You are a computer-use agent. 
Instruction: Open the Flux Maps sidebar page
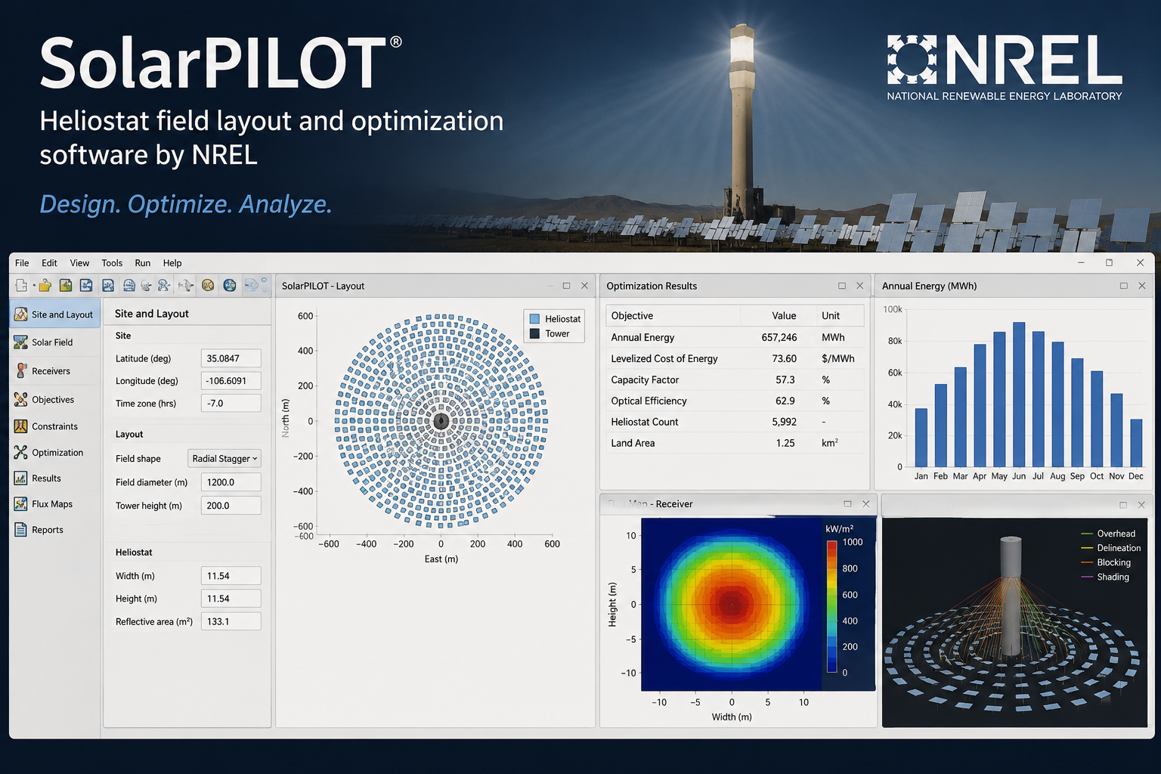click(54, 504)
